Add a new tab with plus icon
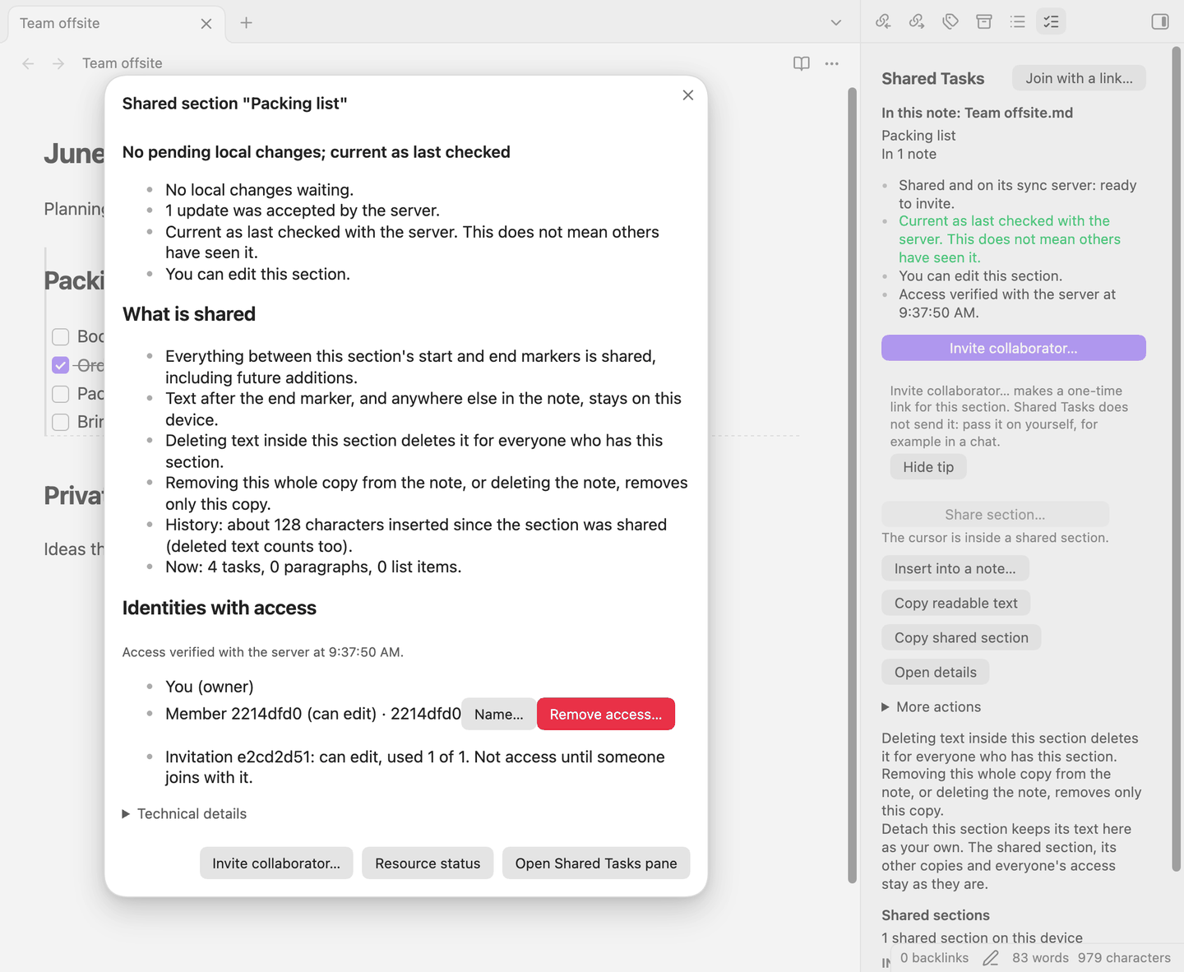 (x=246, y=23)
